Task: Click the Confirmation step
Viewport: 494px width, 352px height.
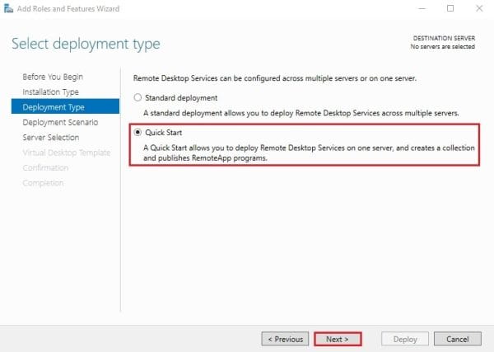Action: 45,167
